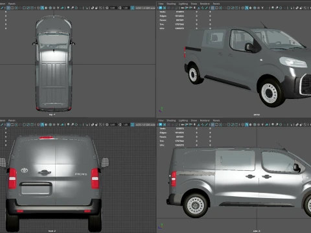The width and height of the screenshot is (311, 233).
Task: Toggle Grease Pencil icon in persp panel
Action: (206, 8)
